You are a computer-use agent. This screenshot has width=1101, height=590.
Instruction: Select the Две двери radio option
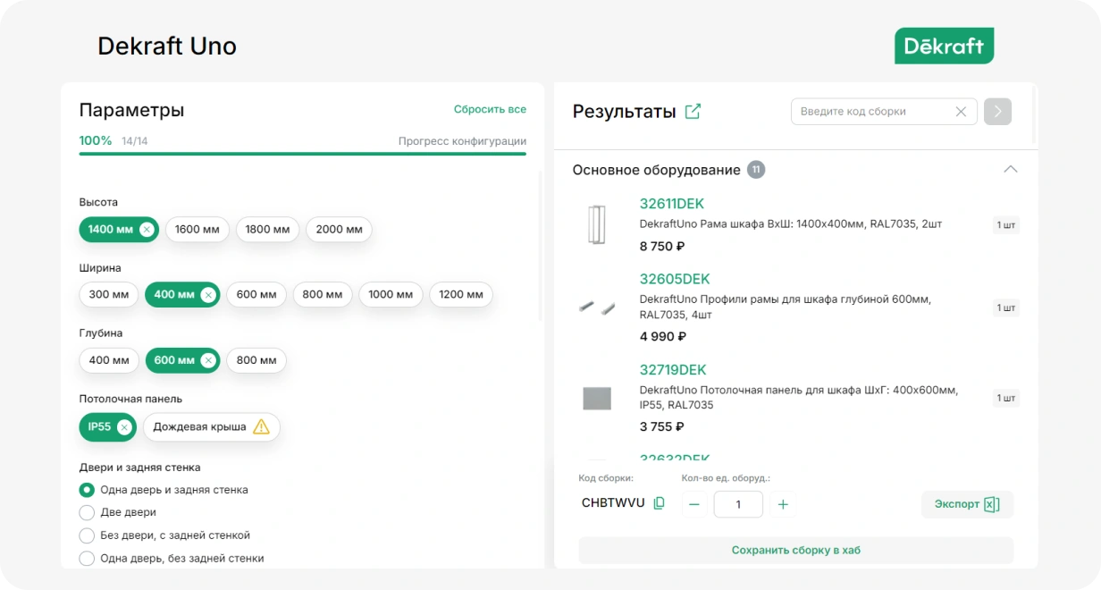tap(88, 513)
